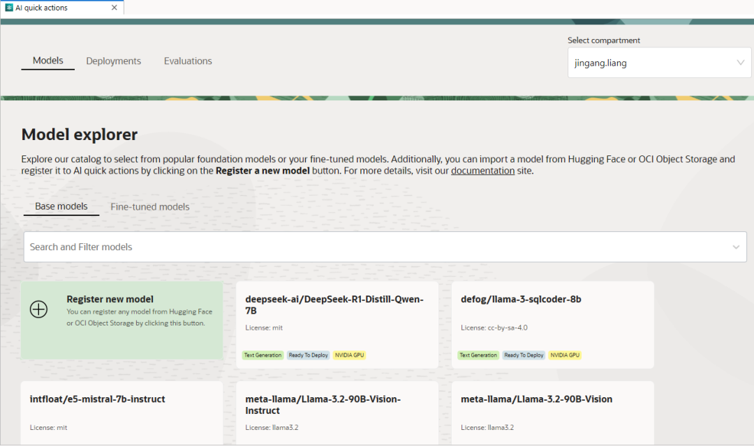Click the compartment dropdown chevron arrow

pos(740,63)
